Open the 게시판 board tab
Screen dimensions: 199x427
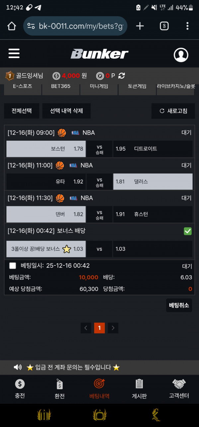[x=139, y=389]
